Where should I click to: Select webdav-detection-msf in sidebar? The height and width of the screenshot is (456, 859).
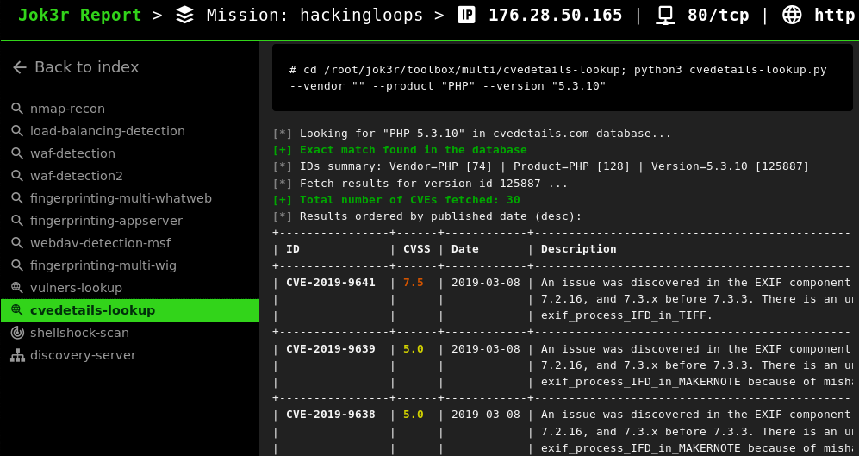100,243
